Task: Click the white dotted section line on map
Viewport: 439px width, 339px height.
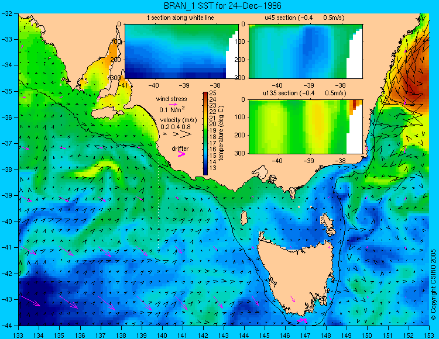Action: pos(159,201)
